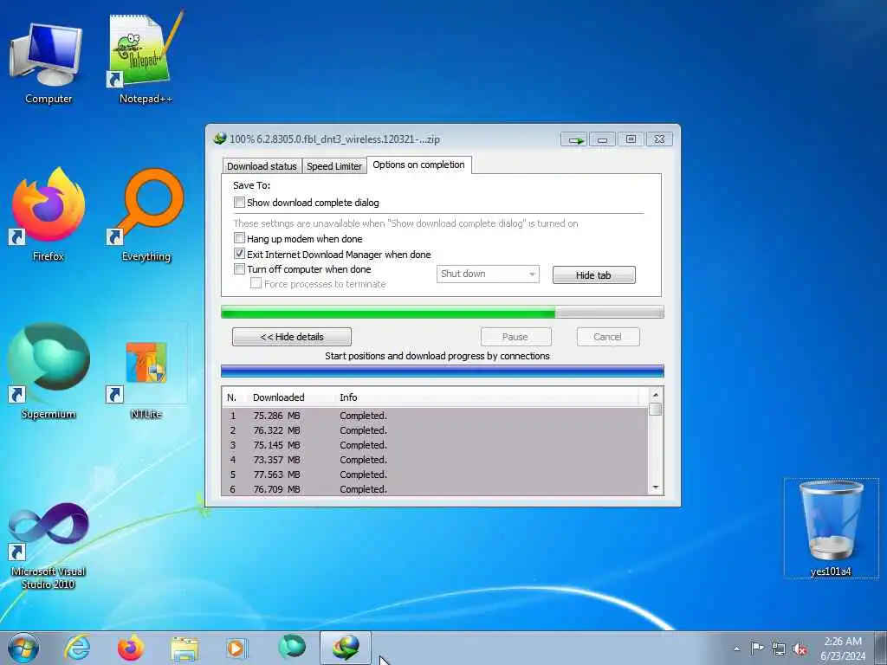Enable Show download complete dialog checkbox
The height and width of the screenshot is (665, 887).
(239, 202)
